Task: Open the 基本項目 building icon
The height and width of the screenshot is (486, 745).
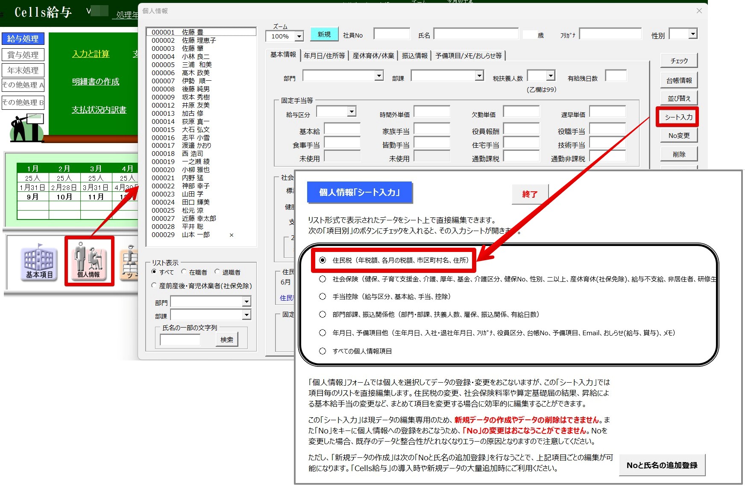Action: [x=39, y=262]
